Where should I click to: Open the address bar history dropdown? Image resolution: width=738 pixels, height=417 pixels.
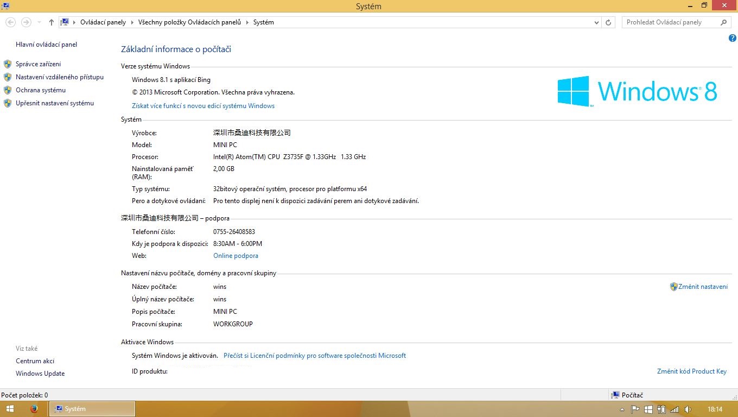pos(596,23)
